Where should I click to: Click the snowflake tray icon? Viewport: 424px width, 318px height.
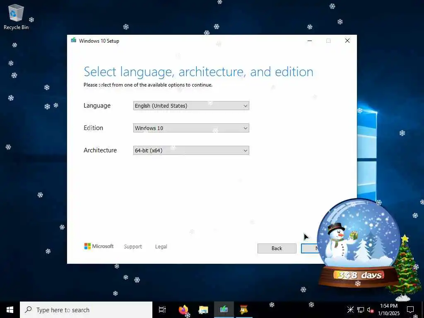pyautogui.click(x=350, y=309)
